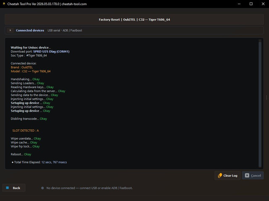The image size is (269, 201).
Task: Click 'Wipe userdata... Okay' line
Action: (26, 138)
